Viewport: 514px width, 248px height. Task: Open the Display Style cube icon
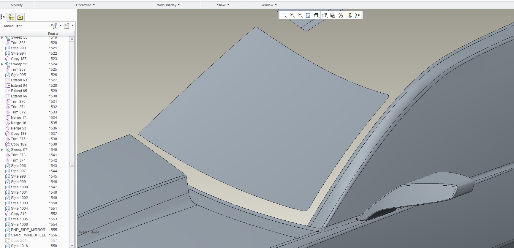click(x=316, y=15)
